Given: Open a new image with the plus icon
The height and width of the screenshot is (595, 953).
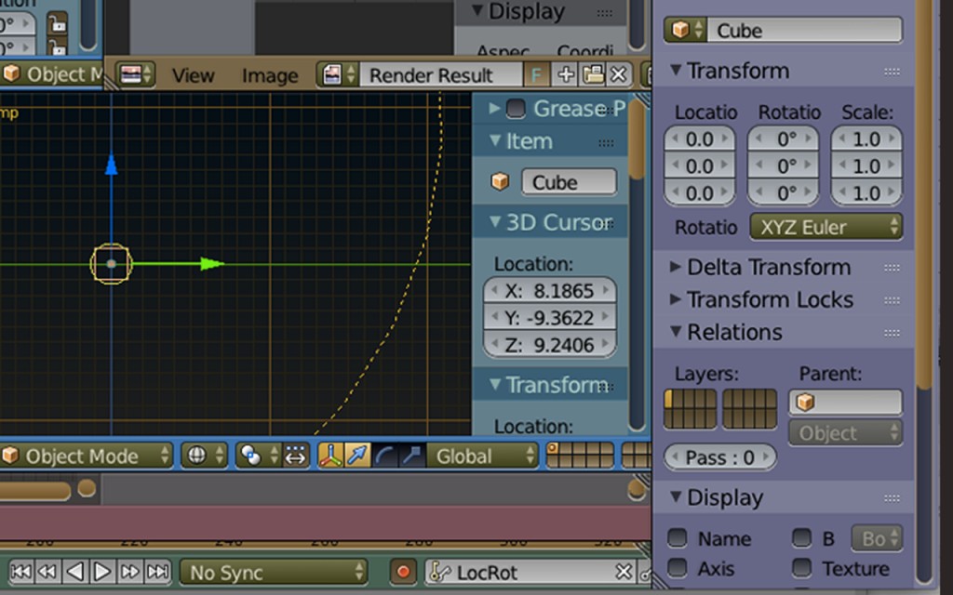Looking at the screenshot, I should (x=566, y=75).
